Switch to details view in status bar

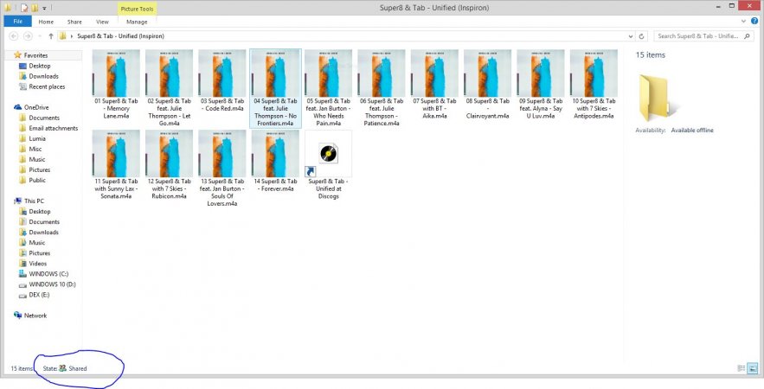[742, 368]
